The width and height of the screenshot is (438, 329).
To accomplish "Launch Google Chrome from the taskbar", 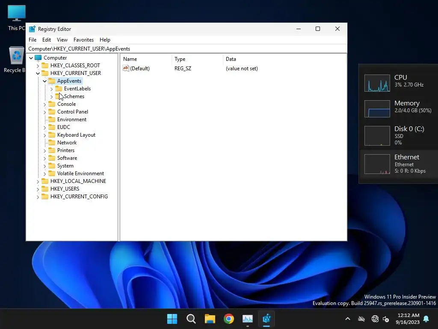I will pyautogui.click(x=229, y=319).
